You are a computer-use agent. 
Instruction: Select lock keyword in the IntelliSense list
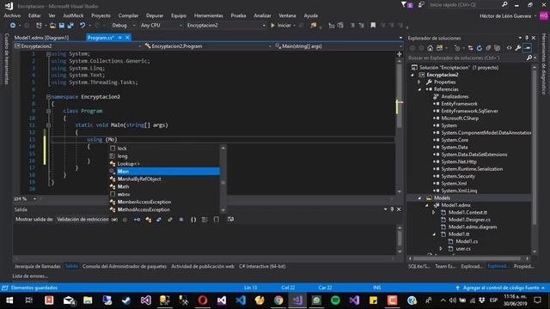(x=164, y=148)
